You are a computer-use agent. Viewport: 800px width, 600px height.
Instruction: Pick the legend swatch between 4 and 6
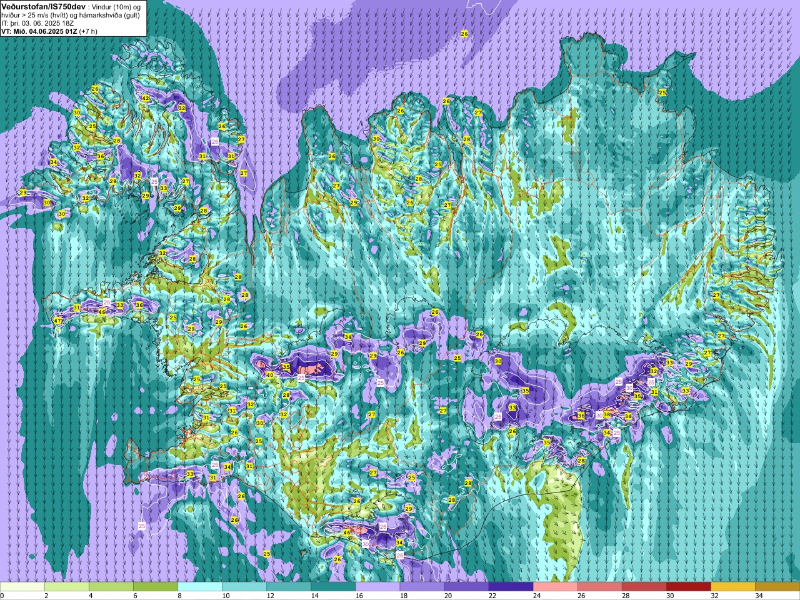[x=111, y=587]
